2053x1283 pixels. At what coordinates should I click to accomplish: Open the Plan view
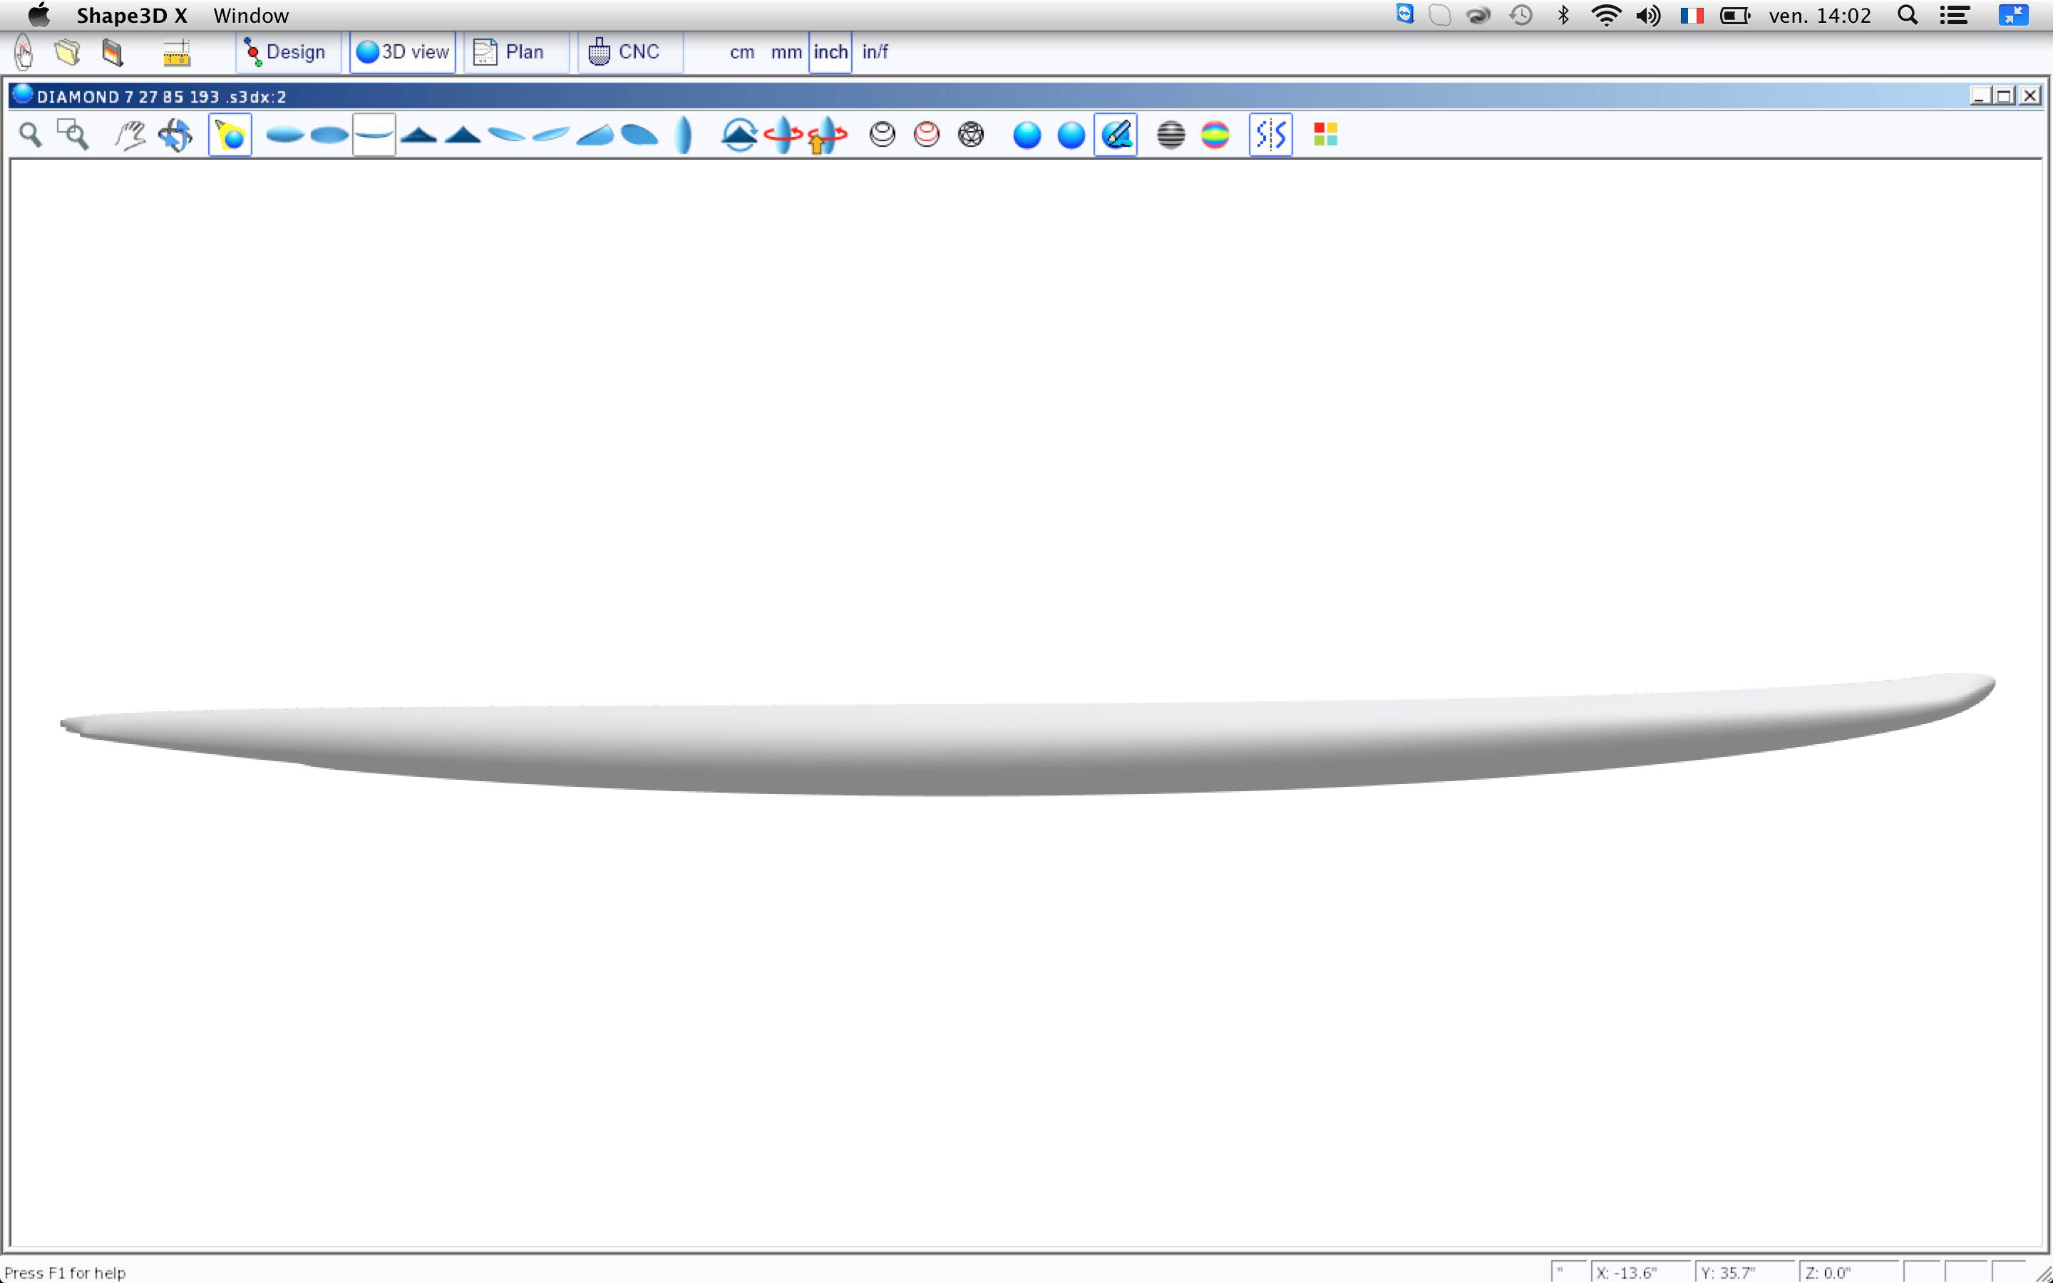click(x=512, y=52)
